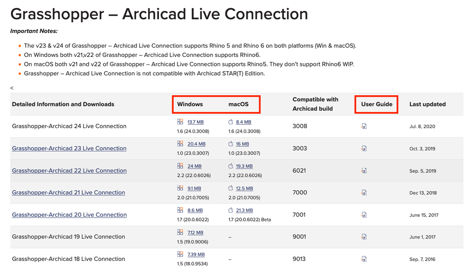Click Apple icon in Archicad 24 row
The image size is (474, 275).
tap(231, 122)
